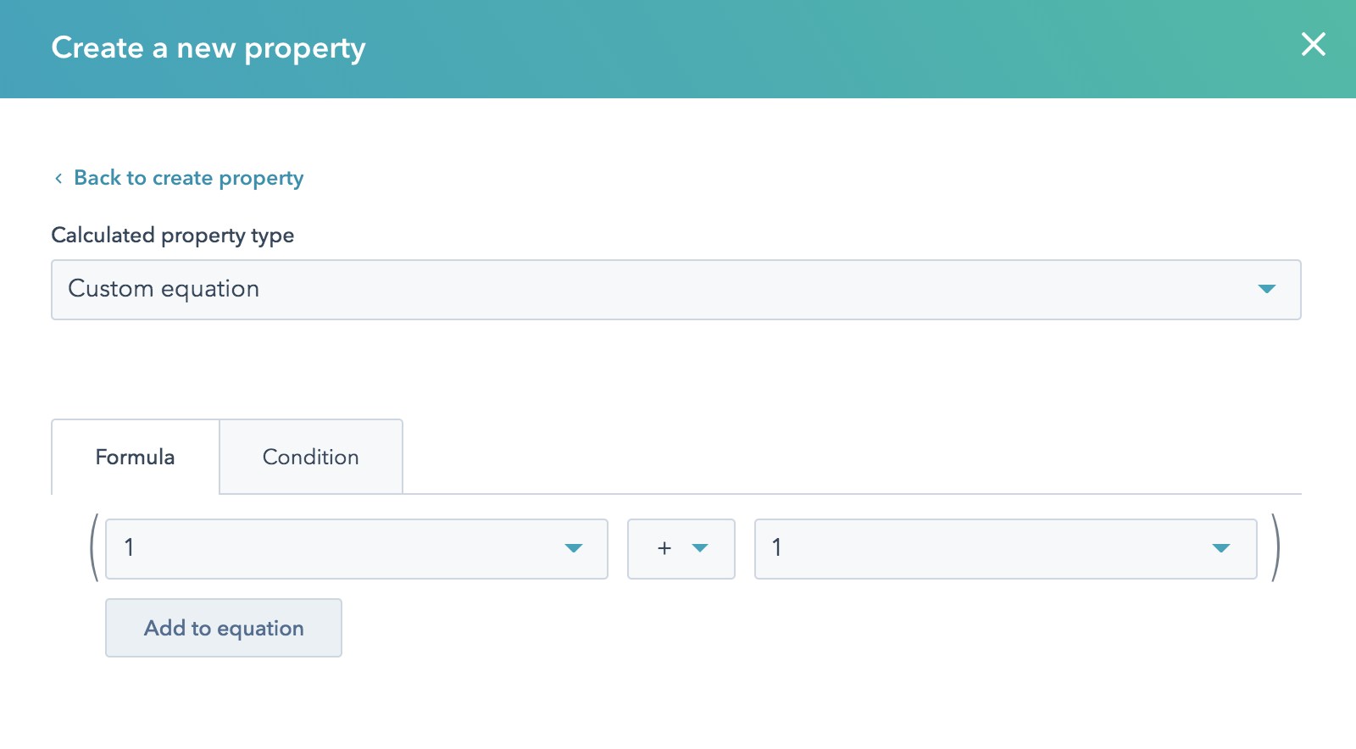Click the Create a new property heading
The width and height of the screenshot is (1356, 749).
click(208, 48)
